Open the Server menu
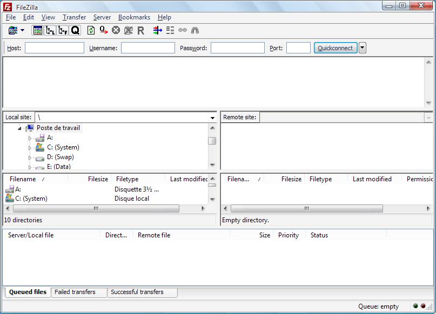 (x=102, y=17)
